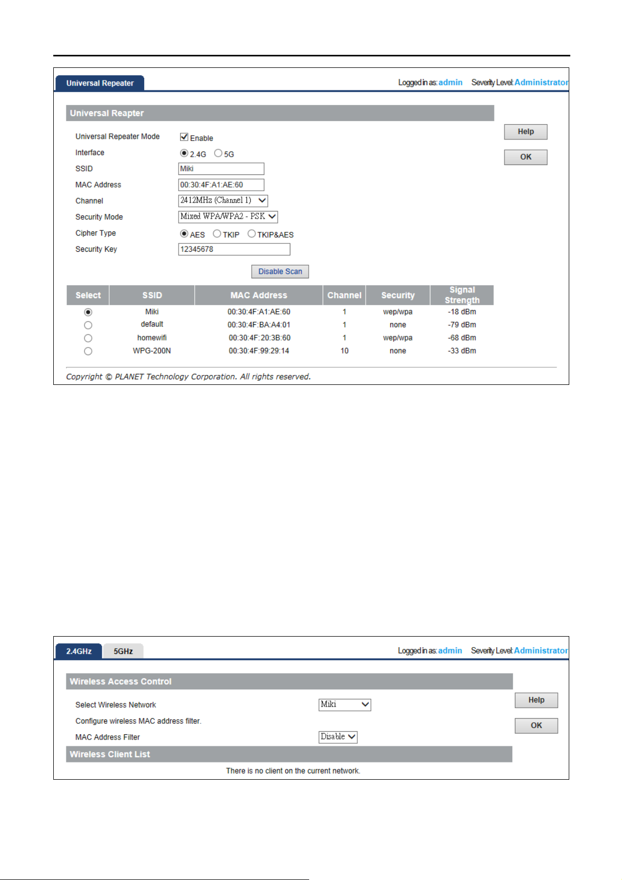This screenshot has height=880, width=622.
Task: Select the homewifi network radio button
Action: pos(88,338)
